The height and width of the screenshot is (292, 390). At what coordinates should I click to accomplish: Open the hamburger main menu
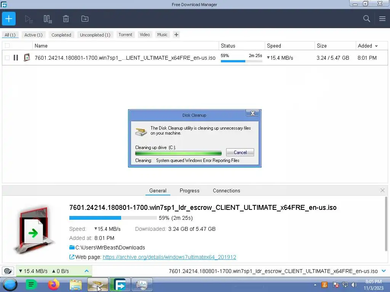(x=382, y=19)
